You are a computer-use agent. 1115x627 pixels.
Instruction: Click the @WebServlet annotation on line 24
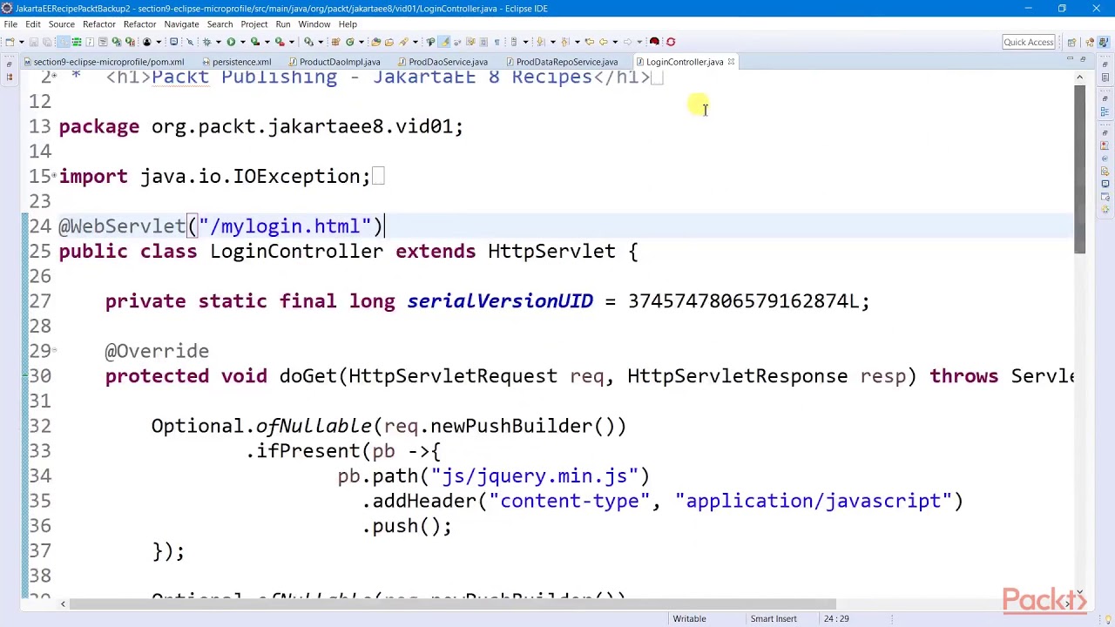tap(122, 226)
